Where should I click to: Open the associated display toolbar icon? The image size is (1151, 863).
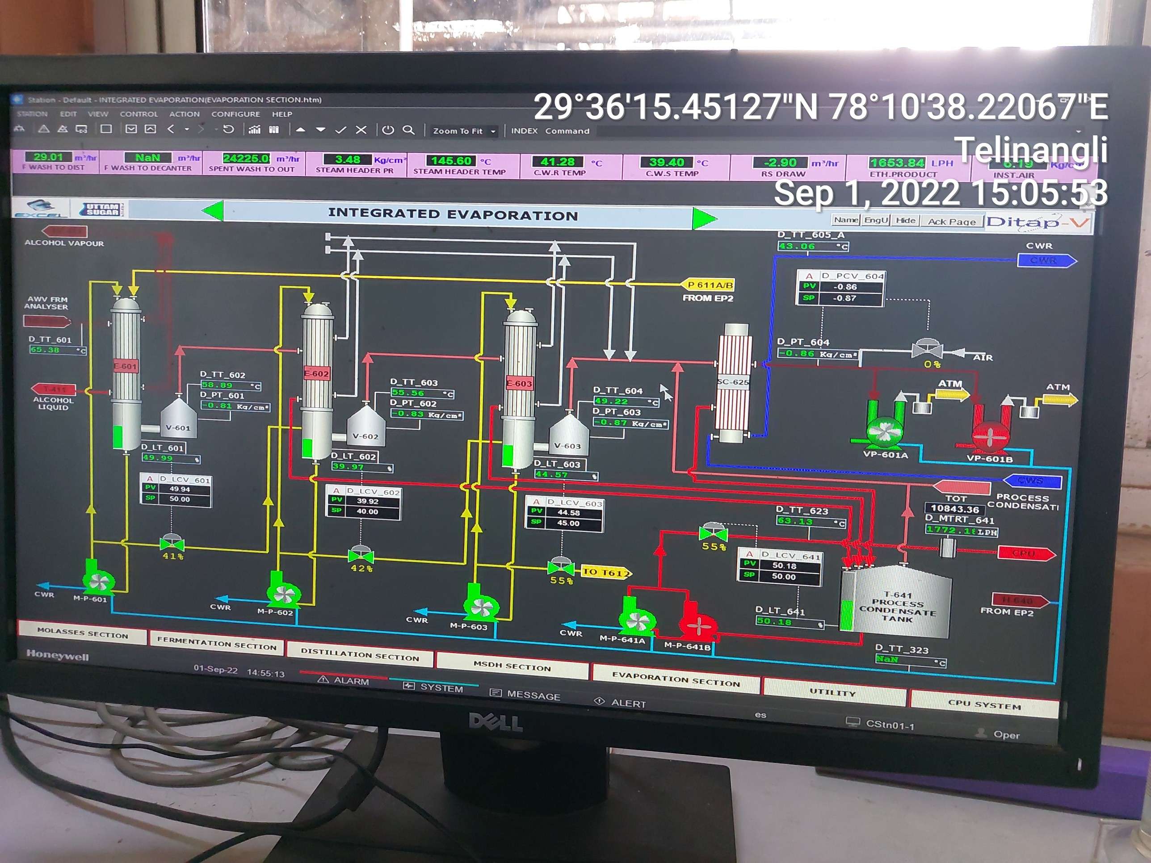point(81,129)
